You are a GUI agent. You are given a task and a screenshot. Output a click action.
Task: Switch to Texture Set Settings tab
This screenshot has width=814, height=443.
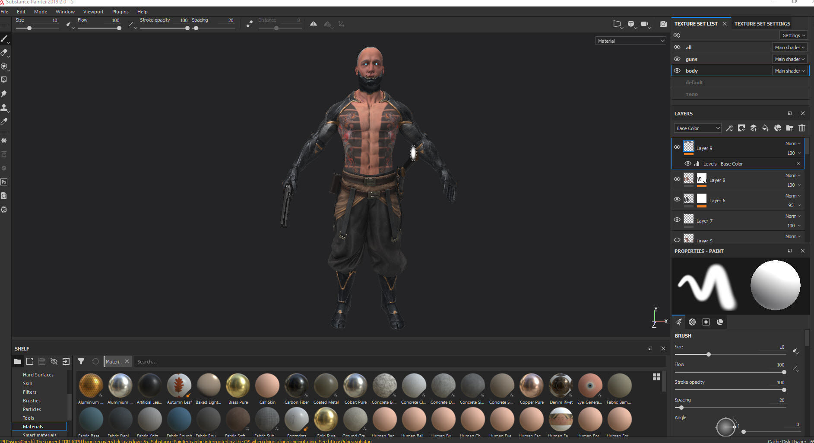pos(762,24)
